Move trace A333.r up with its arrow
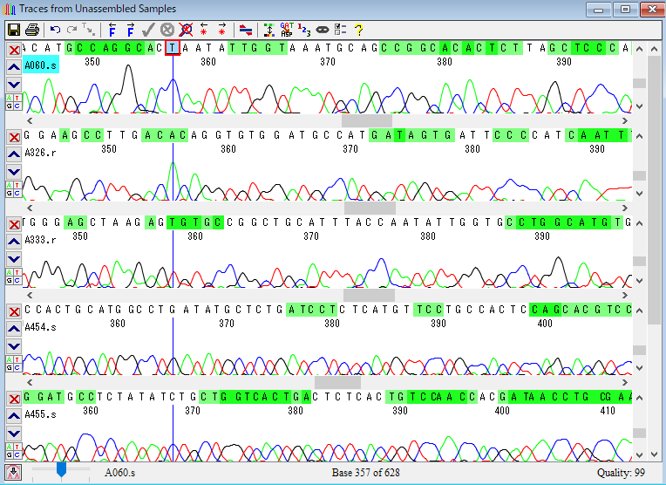The image size is (666, 485). tap(14, 240)
